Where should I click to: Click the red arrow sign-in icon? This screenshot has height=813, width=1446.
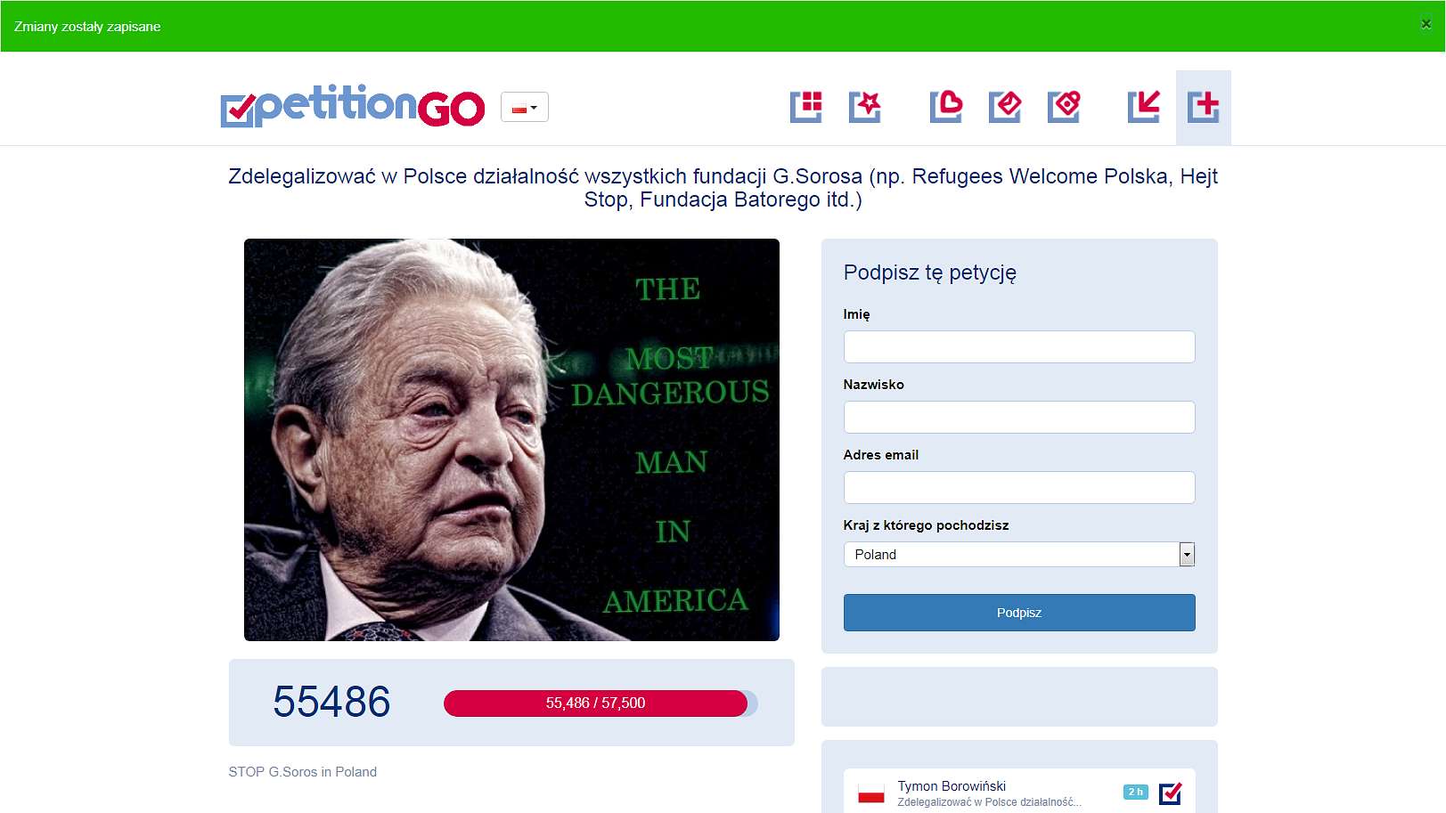(x=1144, y=107)
